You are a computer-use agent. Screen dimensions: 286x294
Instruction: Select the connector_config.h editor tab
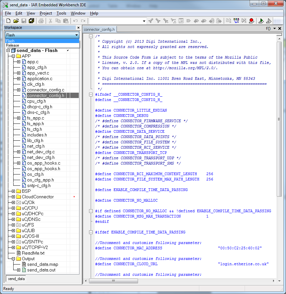pos(99,29)
